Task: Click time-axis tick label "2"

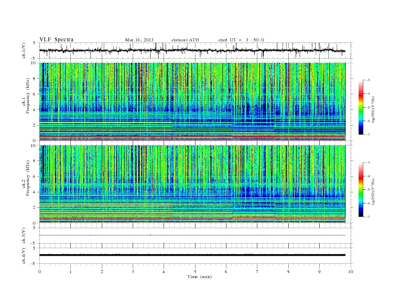Action: (x=102, y=272)
